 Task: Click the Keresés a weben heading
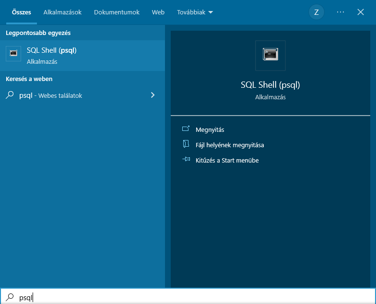[x=29, y=79]
